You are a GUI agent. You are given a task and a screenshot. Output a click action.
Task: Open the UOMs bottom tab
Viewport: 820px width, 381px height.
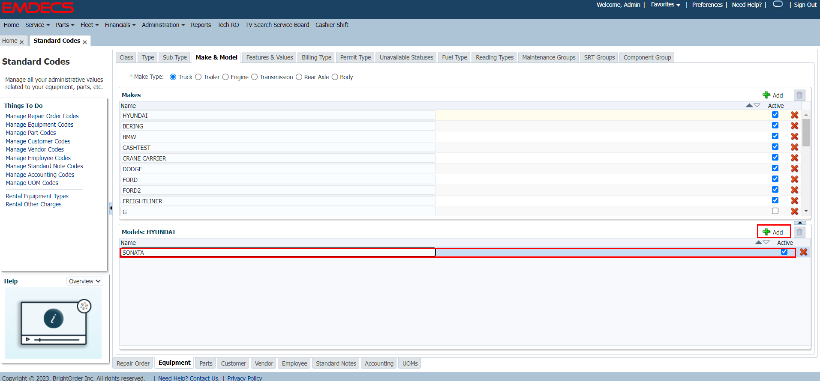point(410,363)
